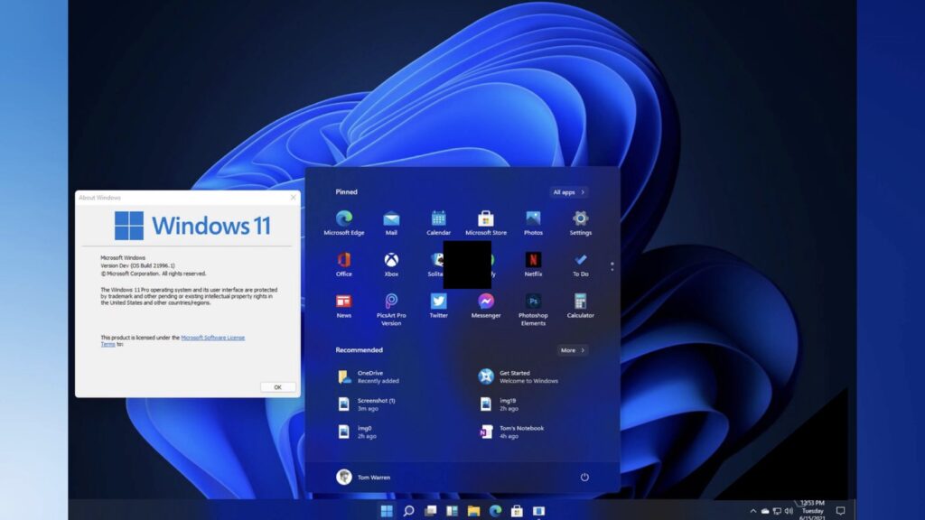This screenshot has height=520, width=925.
Task: Open the Microsoft Software License Terms link
Action: tap(215, 339)
